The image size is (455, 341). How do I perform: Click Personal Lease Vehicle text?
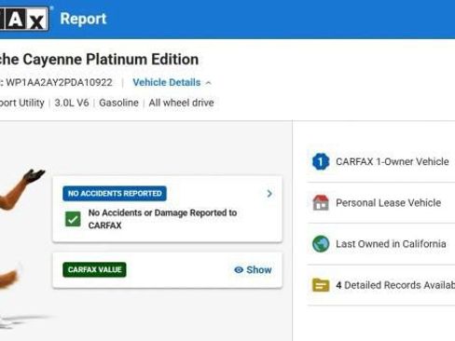(x=389, y=203)
